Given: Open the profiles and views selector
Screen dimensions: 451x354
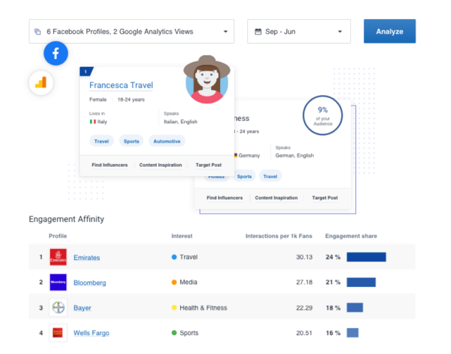Looking at the screenshot, I should pos(131,31).
